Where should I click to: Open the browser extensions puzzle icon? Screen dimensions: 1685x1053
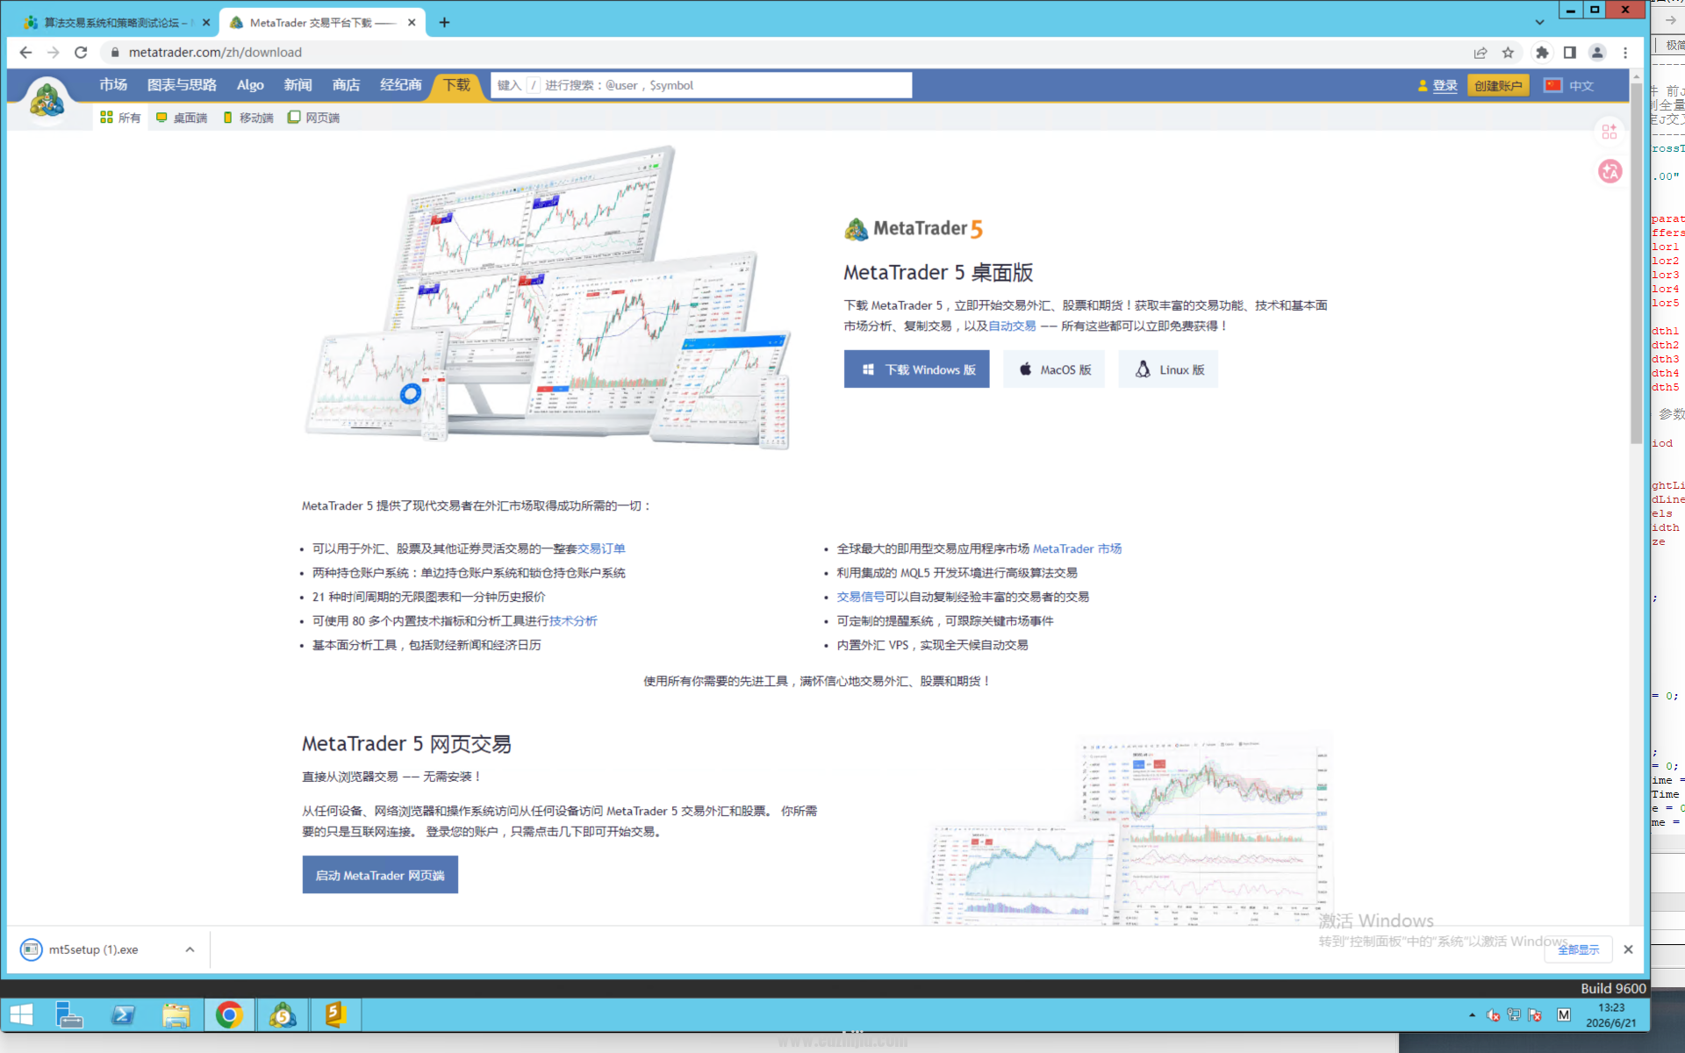(x=1542, y=53)
